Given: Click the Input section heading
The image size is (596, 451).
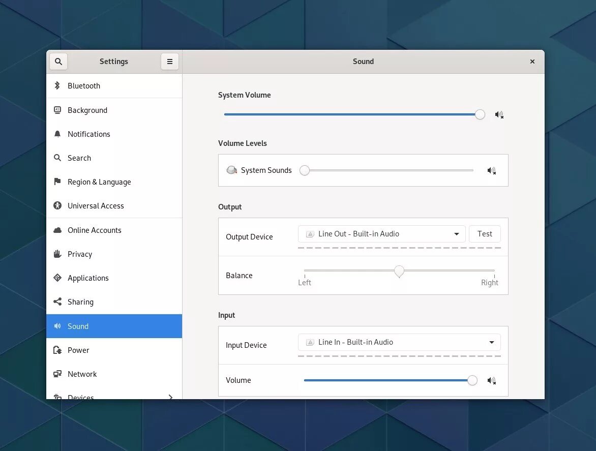Looking at the screenshot, I should click(x=226, y=315).
